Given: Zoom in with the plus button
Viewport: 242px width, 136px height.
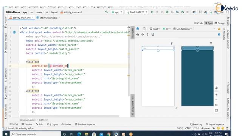Looking at the screenshot, I should (x=216, y=94).
